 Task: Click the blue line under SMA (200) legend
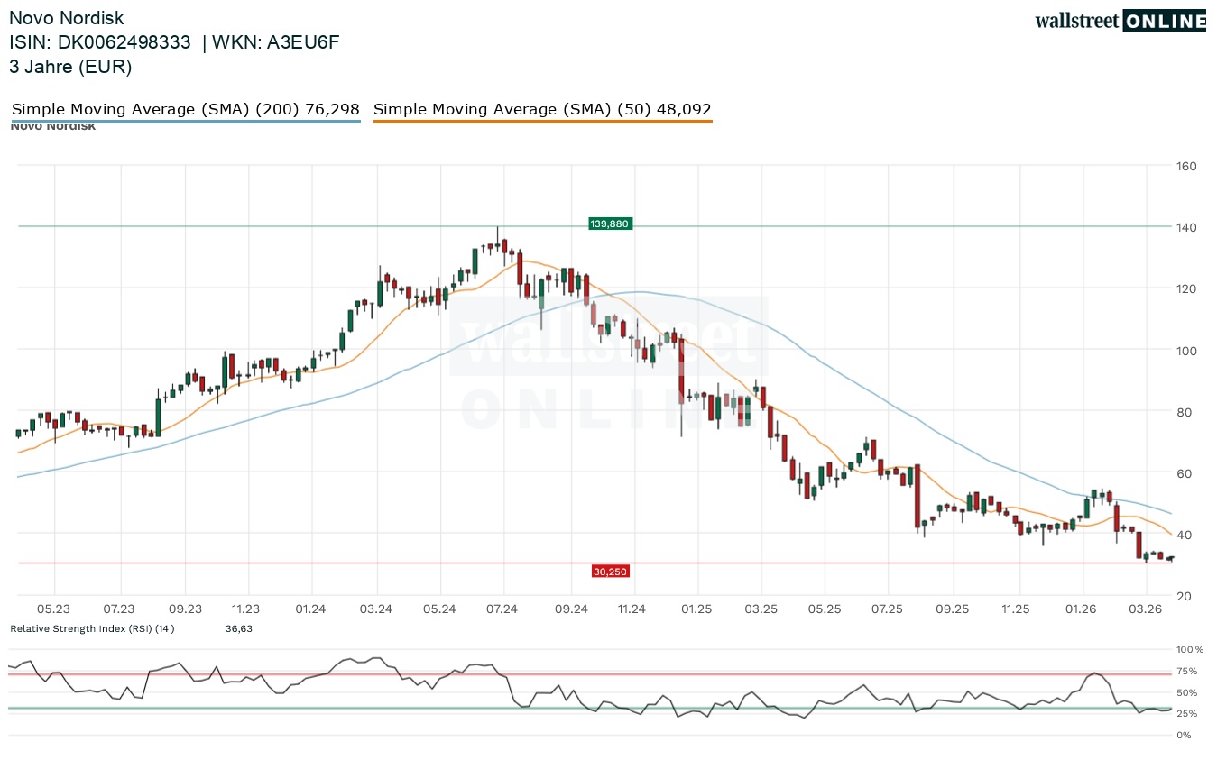click(185, 121)
